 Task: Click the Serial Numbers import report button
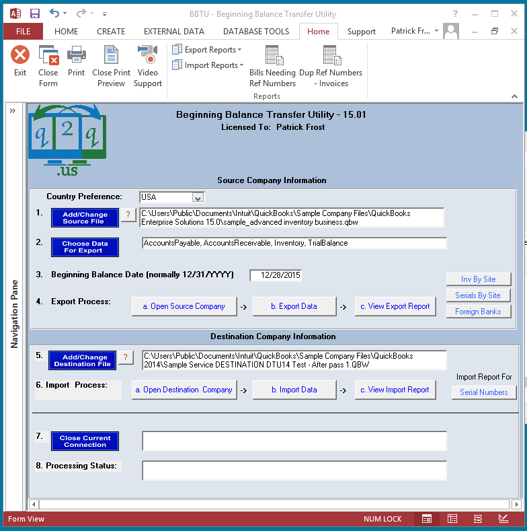484,392
